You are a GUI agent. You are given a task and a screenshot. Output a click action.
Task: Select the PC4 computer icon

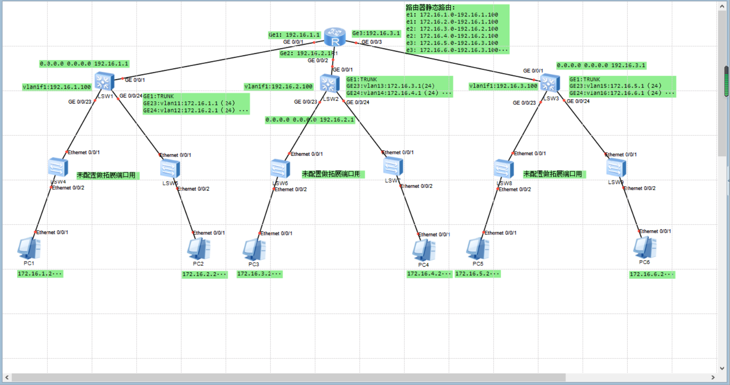[x=424, y=250]
